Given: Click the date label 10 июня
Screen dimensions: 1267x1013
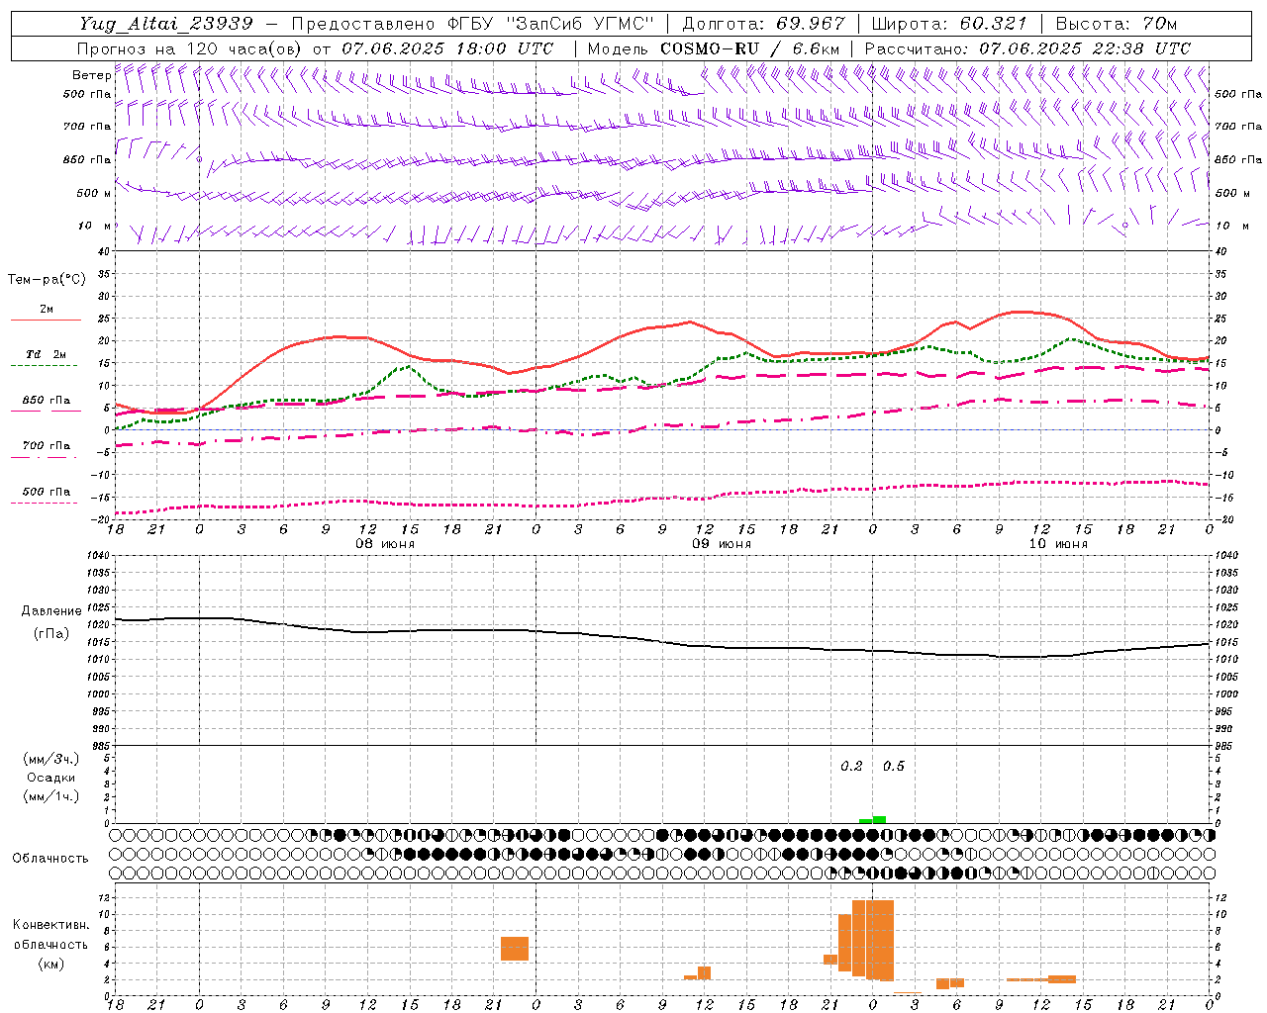Looking at the screenshot, I should 1058,544.
